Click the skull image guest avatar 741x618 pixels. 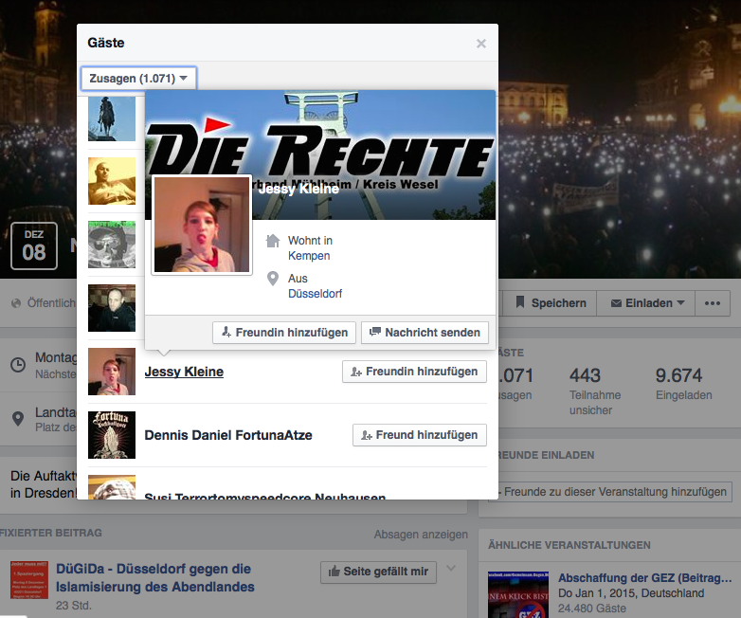112,245
